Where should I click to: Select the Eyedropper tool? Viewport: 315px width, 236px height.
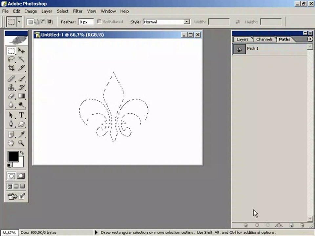pos(21,134)
